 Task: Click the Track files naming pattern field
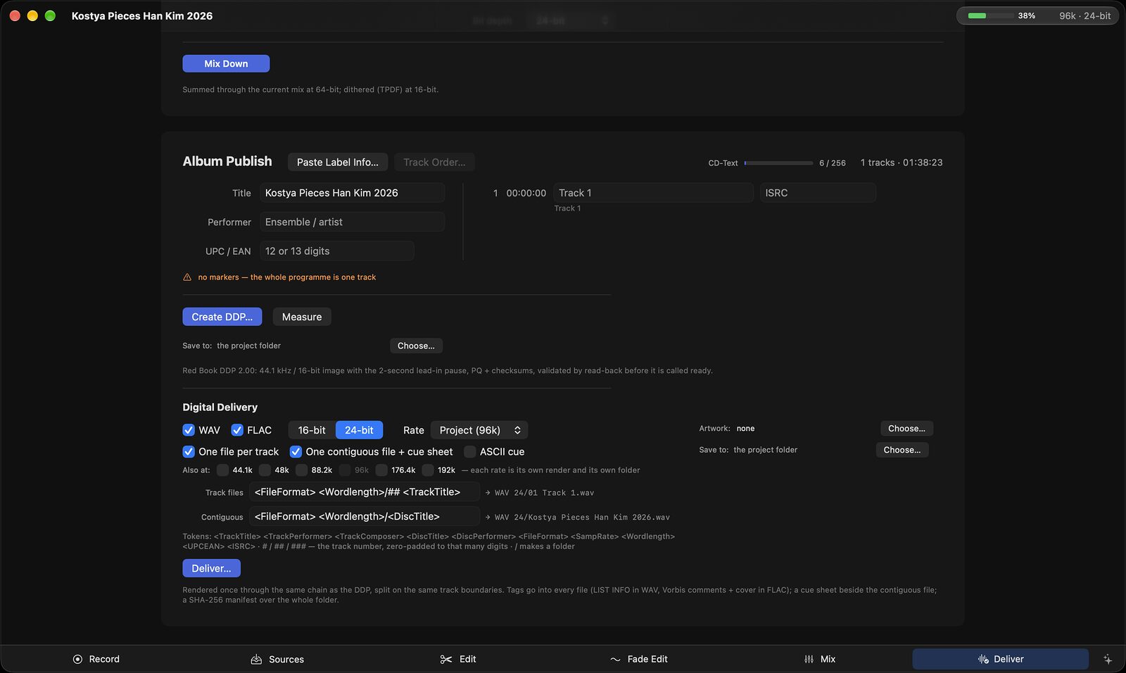coord(365,492)
